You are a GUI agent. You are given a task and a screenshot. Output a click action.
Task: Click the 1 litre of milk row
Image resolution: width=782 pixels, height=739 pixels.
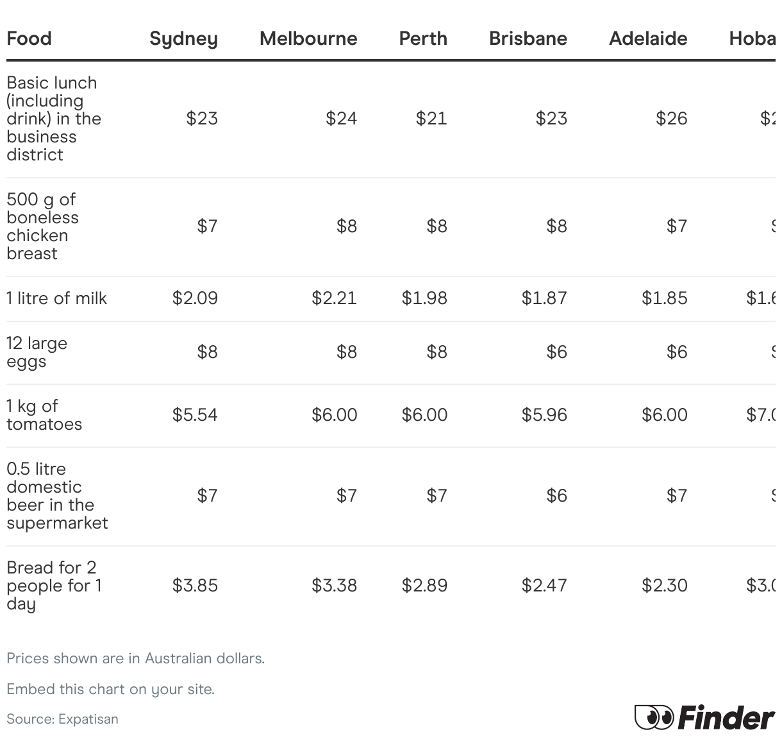[56, 298]
